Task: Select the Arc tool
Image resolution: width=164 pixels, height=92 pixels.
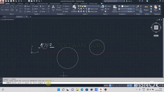Action: tap(17, 8)
